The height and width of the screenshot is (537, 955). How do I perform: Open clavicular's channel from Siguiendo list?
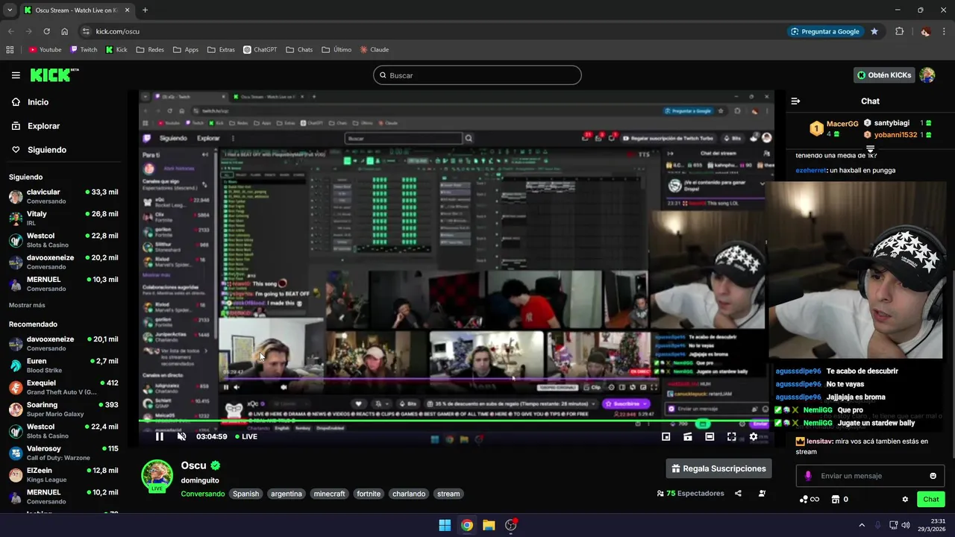[63, 197]
